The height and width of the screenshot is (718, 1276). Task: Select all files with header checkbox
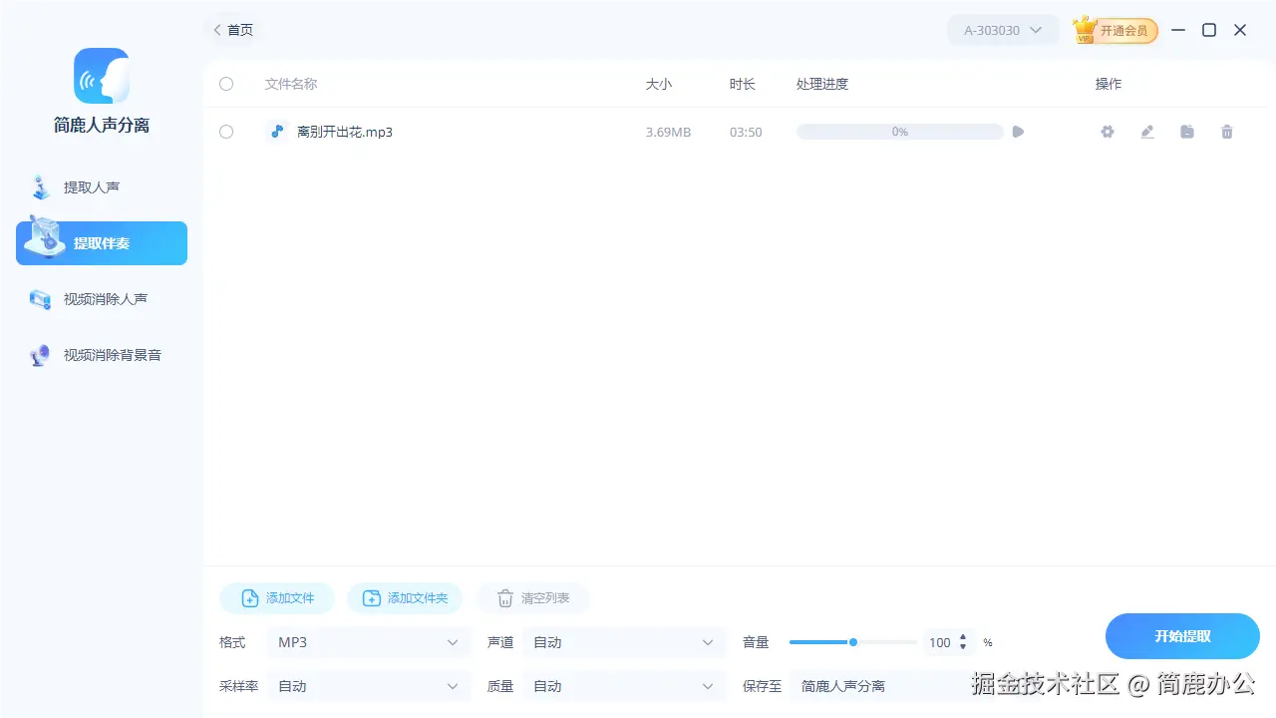pyautogui.click(x=226, y=84)
